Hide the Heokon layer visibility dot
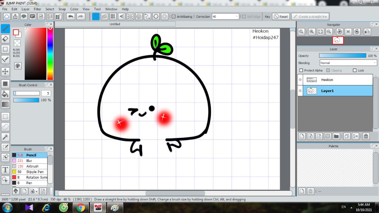This screenshot has width=379, height=213. click(300, 80)
